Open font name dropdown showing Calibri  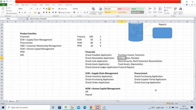[30, 9]
